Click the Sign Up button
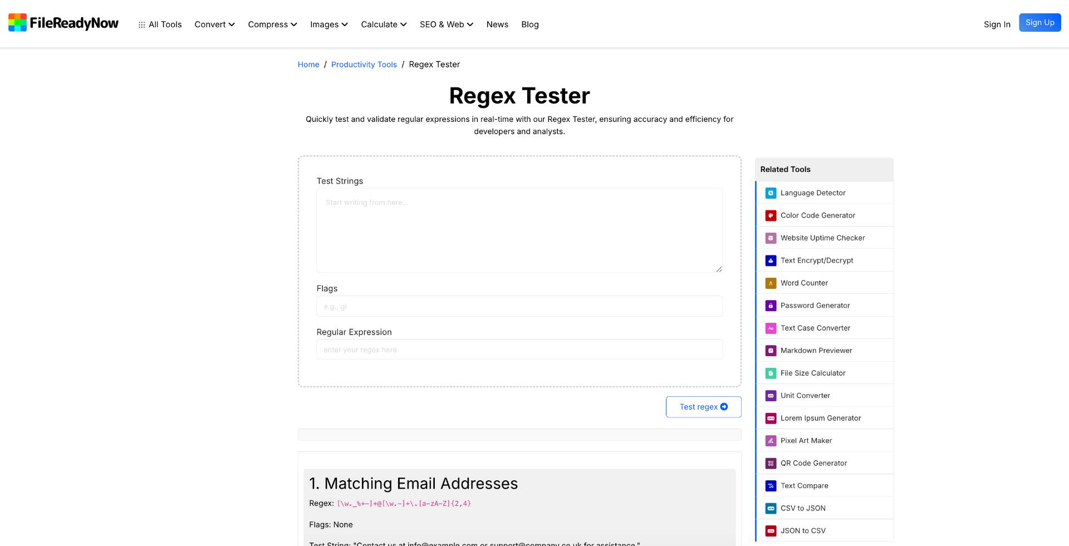The height and width of the screenshot is (546, 1069). point(1039,23)
